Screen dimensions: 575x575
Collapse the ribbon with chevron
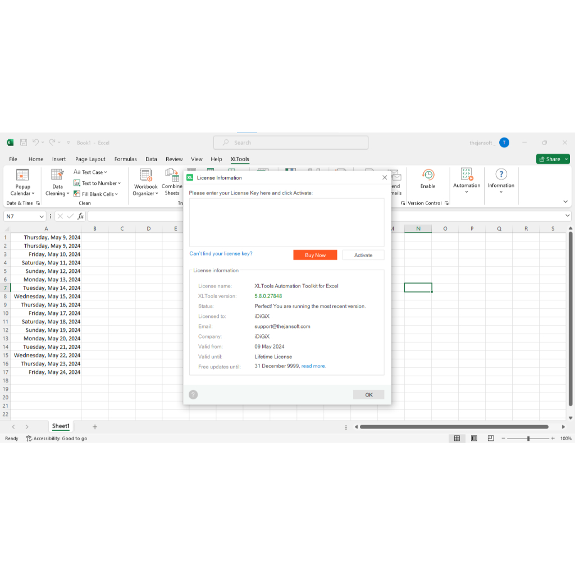tap(565, 202)
